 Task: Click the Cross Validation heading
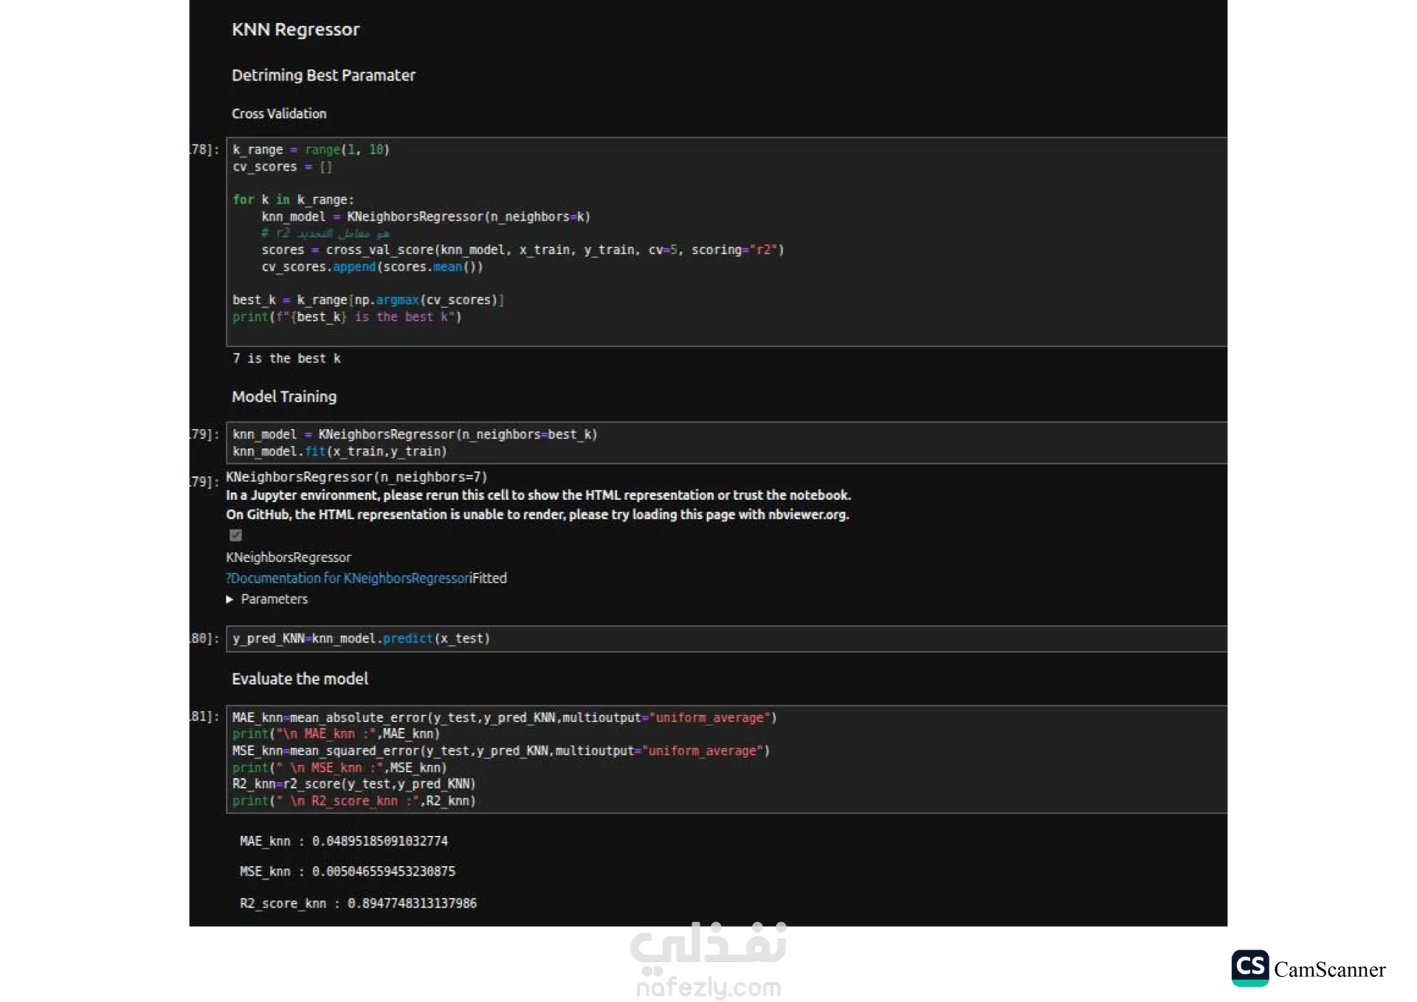pyautogui.click(x=279, y=114)
